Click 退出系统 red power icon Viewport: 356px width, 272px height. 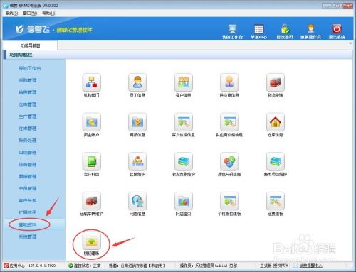click(x=337, y=31)
